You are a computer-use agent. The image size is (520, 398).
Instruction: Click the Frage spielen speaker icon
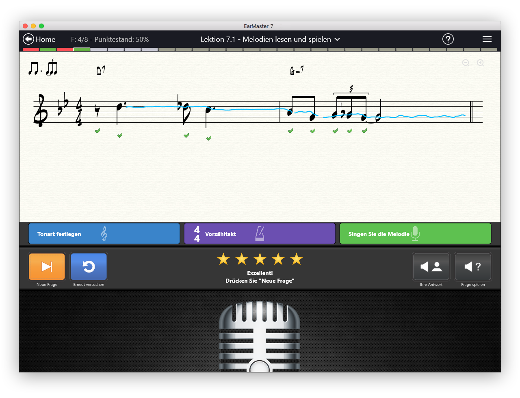pos(473,266)
